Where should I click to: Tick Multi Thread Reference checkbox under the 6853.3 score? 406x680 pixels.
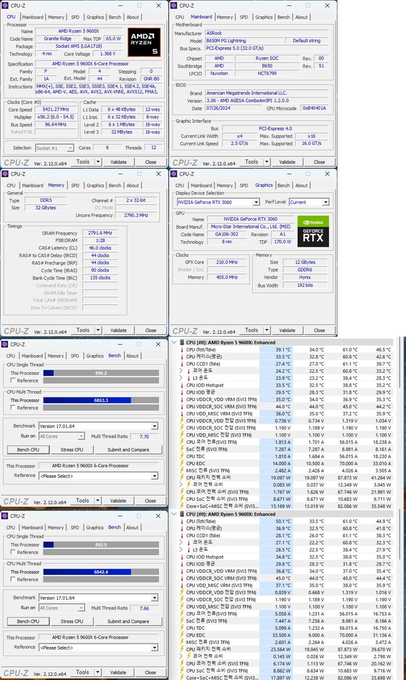click(13, 408)
